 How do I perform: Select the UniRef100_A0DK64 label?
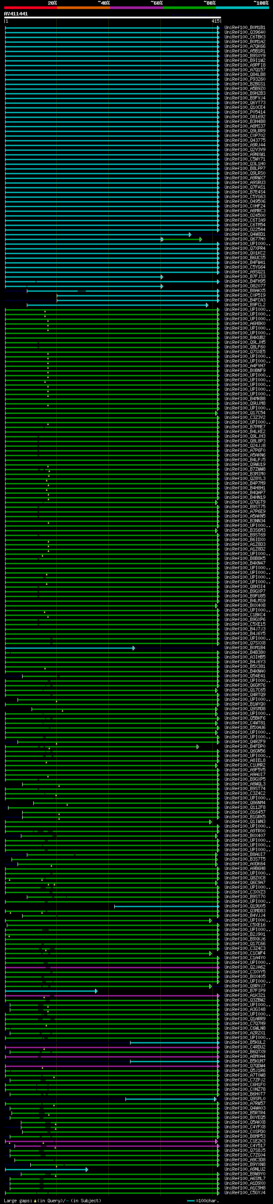[244, 864]
